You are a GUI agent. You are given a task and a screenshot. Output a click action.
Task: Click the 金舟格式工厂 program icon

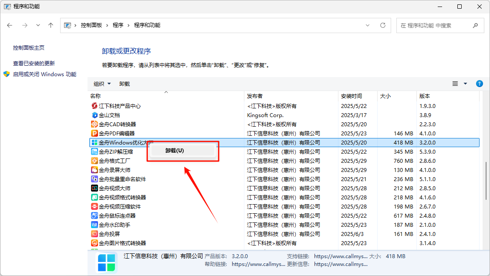pyautogui.click(x=95, y=161)
